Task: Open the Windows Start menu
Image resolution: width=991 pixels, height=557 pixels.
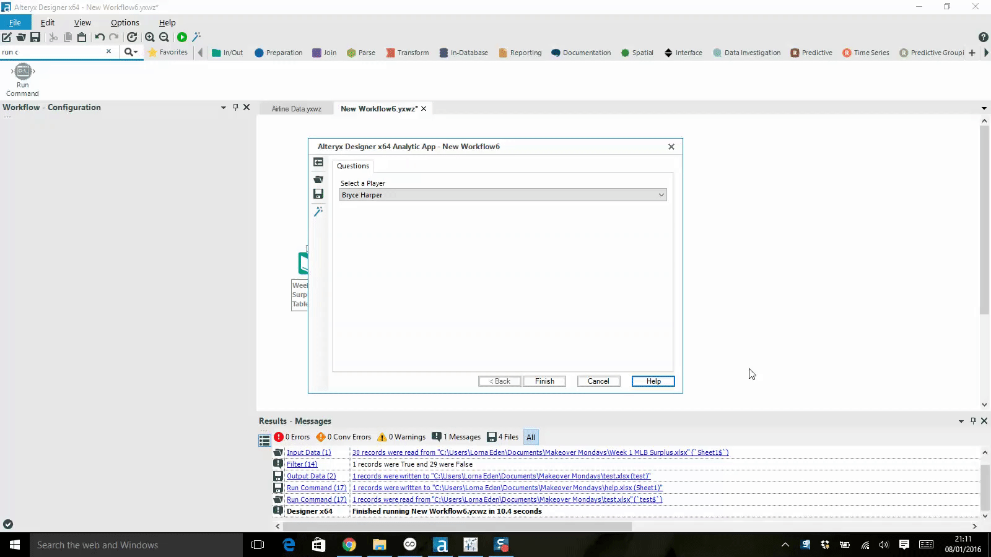Action: tap(15, 545)
